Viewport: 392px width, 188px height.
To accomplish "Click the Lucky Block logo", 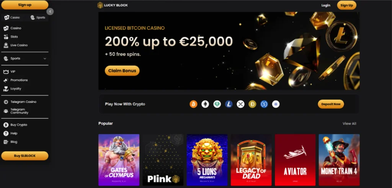I will point(113,5).
